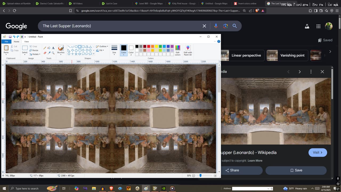Viewport: 341px width, 192px height.
Task: Open Edit colors dialog
Action: point(178,50)
